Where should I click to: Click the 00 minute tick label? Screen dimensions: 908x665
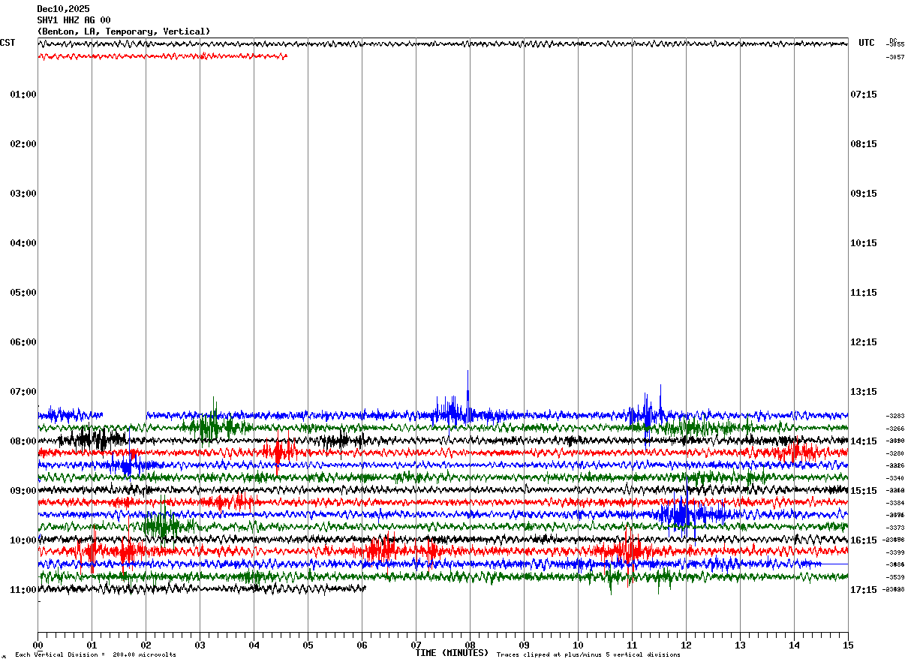coord(38,645)
